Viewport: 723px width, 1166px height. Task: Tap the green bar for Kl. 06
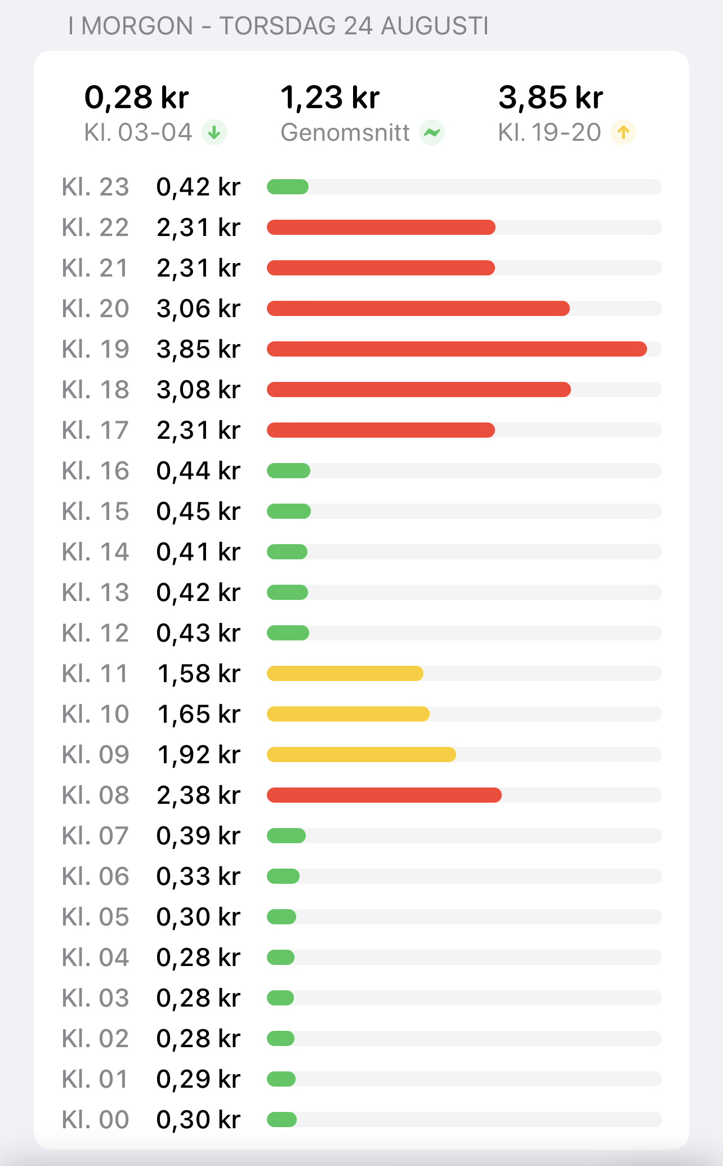tap(283, 876)
